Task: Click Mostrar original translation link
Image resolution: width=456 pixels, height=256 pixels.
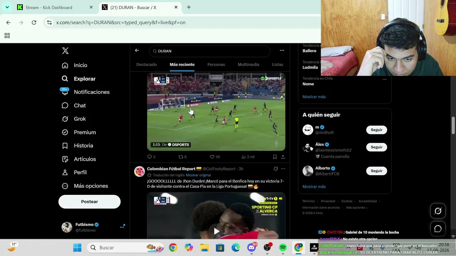Action: click(x=198, y=175)
